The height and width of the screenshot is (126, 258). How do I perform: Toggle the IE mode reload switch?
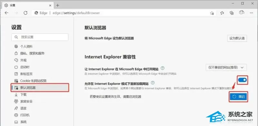coord(243,80)
